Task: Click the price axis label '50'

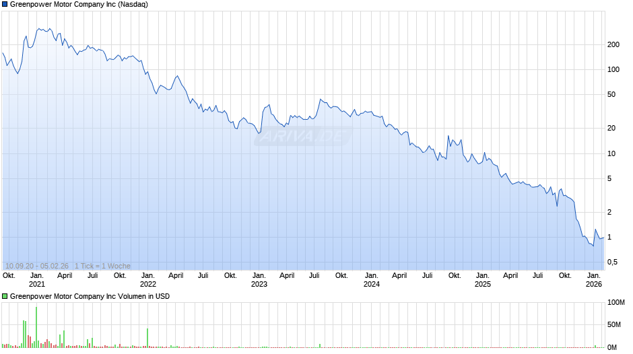Action: click(611, 94)
